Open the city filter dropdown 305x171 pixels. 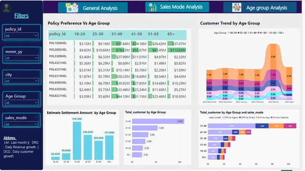22,81
